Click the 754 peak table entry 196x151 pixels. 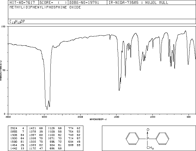tap(71, 132)
